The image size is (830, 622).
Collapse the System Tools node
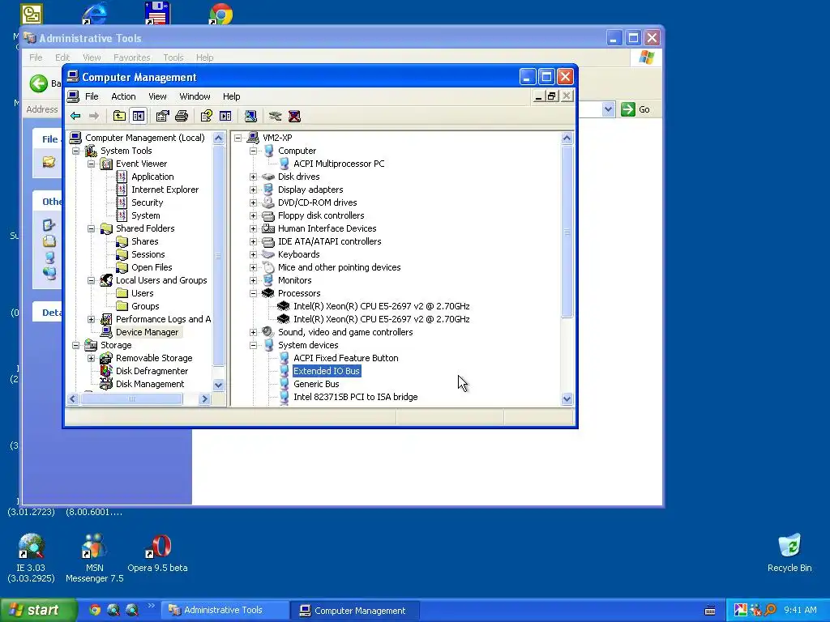pyautogui.click(x=75, y=151)
